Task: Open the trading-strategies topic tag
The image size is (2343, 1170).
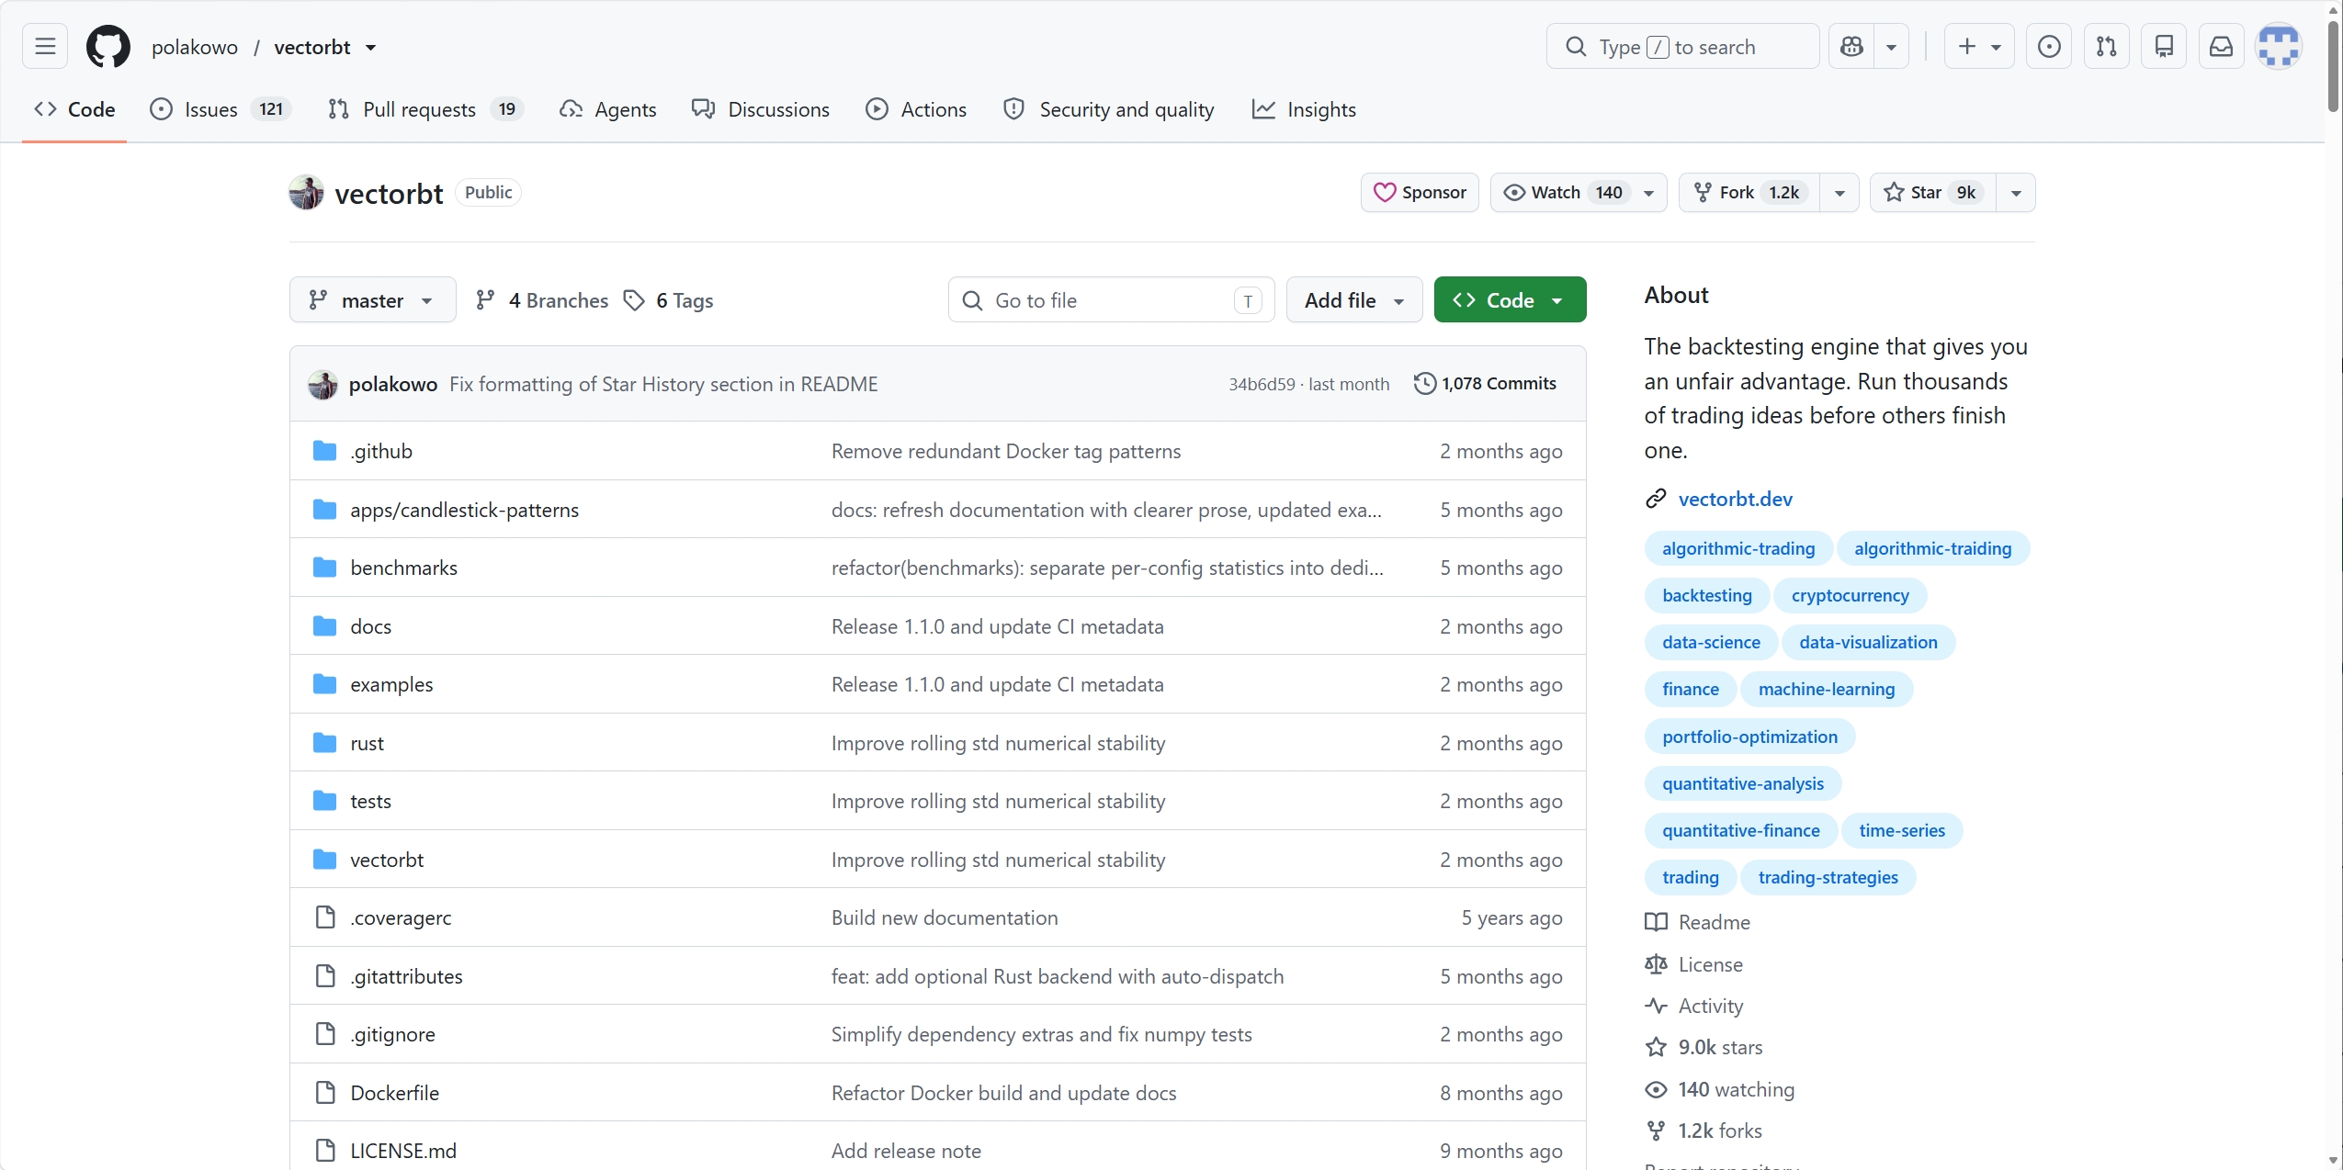Action: pos(1828,877)
